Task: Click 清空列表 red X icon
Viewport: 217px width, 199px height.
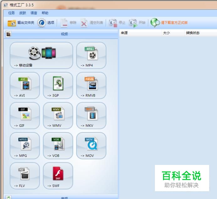Action: click(84, 23)
